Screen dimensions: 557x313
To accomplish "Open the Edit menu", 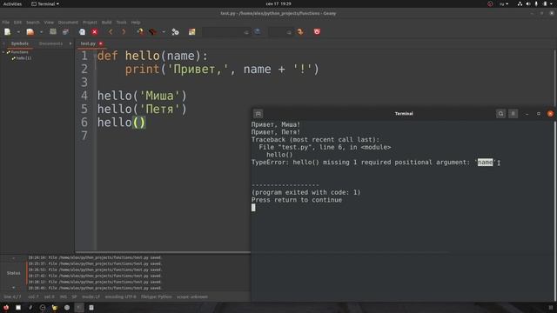I will click(17, 23).
